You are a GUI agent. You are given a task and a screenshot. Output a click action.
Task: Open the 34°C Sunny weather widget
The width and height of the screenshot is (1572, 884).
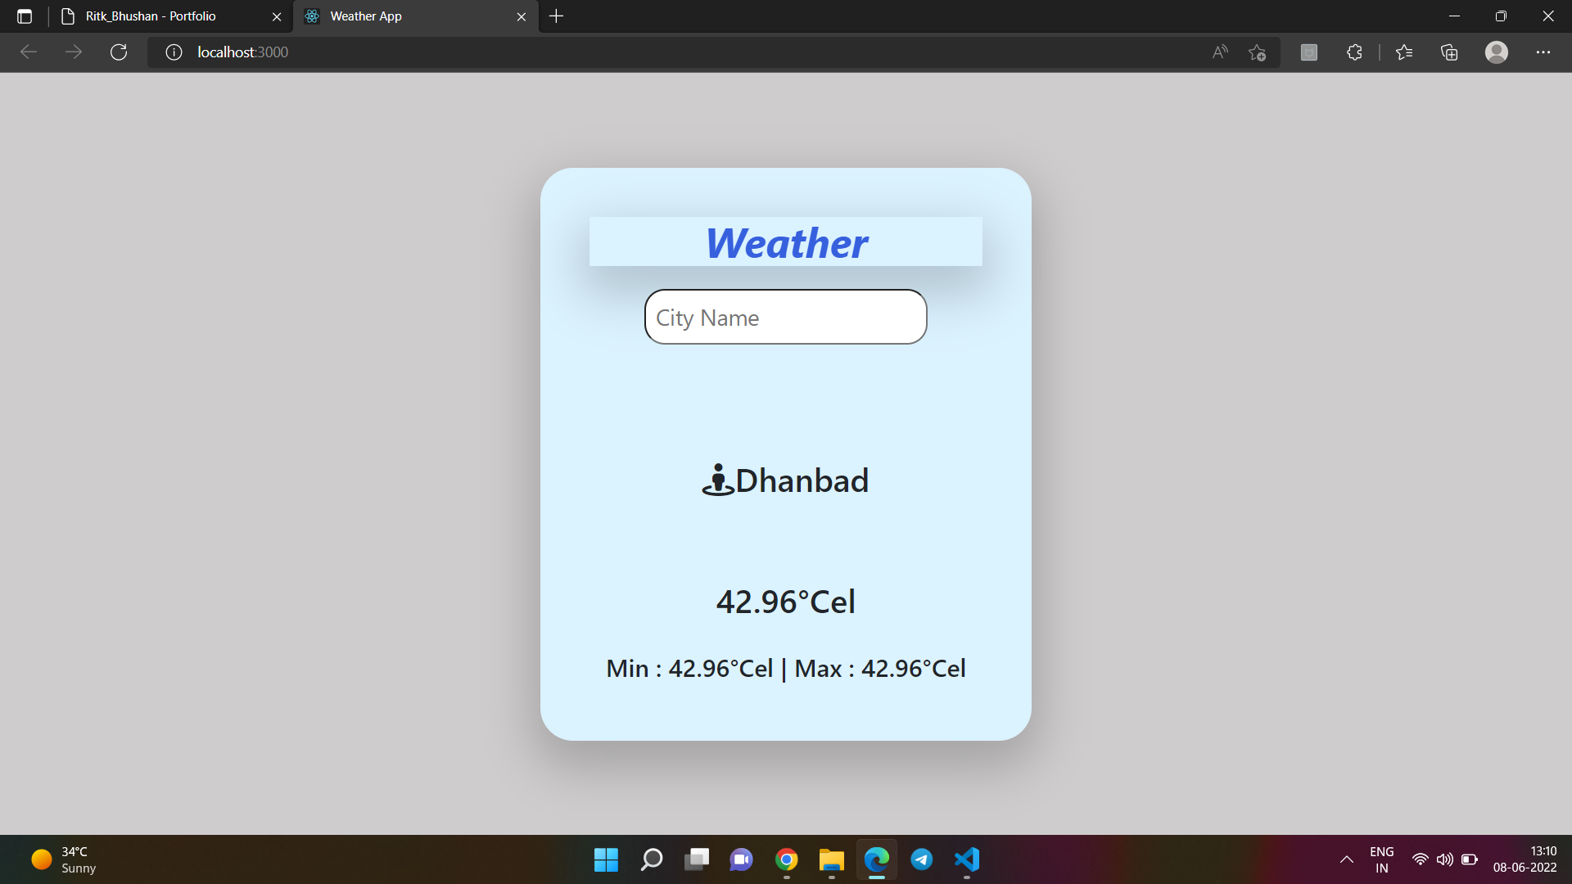pos(64,859)
